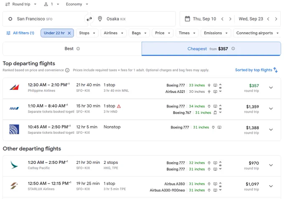Open the Connecting airports filter
Image resolution: width=284 pixels, height=199 pixels.
257,33
